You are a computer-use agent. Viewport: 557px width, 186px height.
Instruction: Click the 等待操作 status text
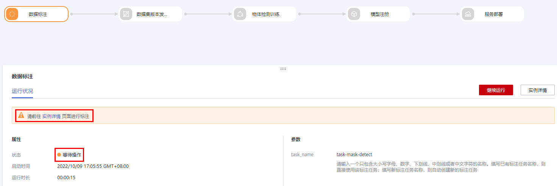(72, 155)
